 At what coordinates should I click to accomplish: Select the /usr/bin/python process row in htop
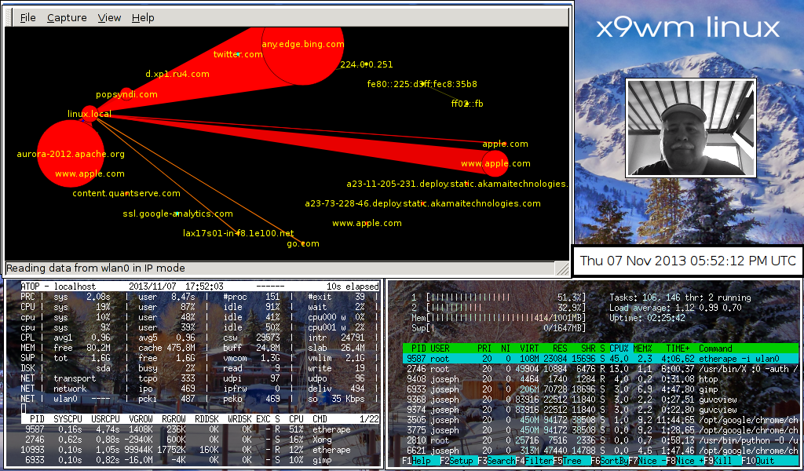pyautogui.click(x=601, y=440)
